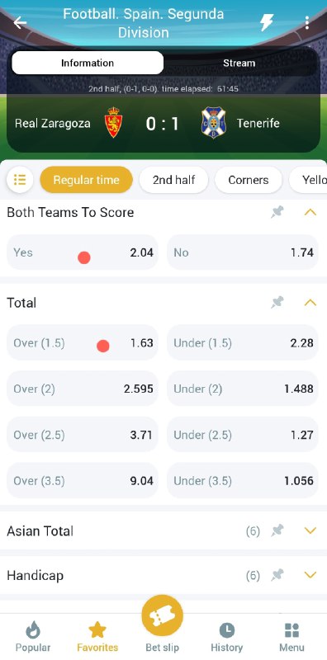Pin the Handicap market
This screenshot has height=660, width=327.
(277, 575)
